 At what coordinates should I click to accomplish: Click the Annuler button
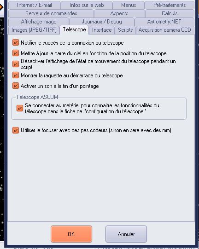coord(126,234)
